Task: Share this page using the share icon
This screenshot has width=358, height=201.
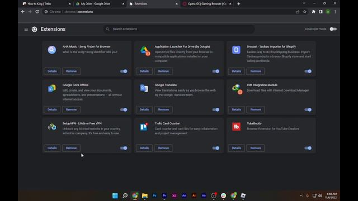Action: [x=297, y=12]
